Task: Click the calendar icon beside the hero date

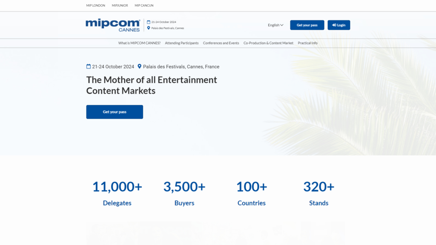Action: click(89, 66)
